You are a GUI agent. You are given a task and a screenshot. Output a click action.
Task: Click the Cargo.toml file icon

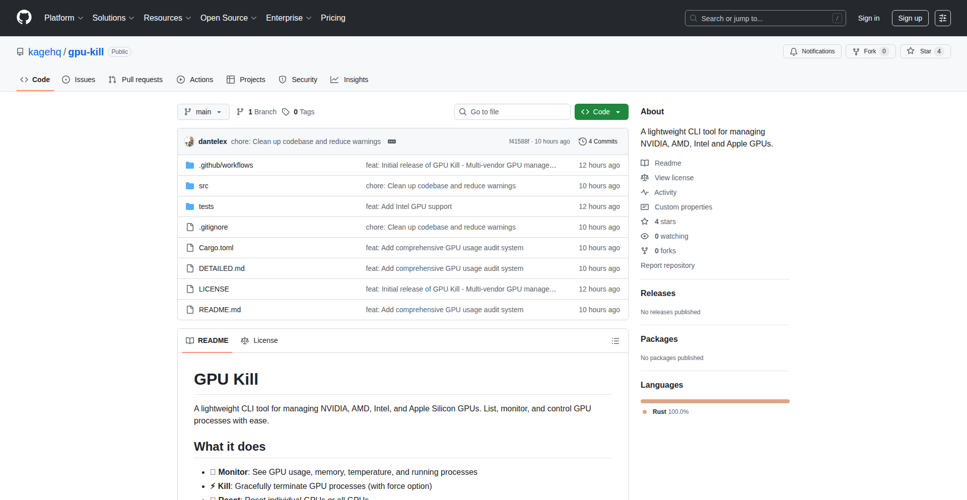click(190, 248)
